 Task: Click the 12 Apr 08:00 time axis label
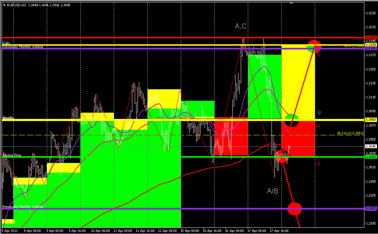point(168,231)
